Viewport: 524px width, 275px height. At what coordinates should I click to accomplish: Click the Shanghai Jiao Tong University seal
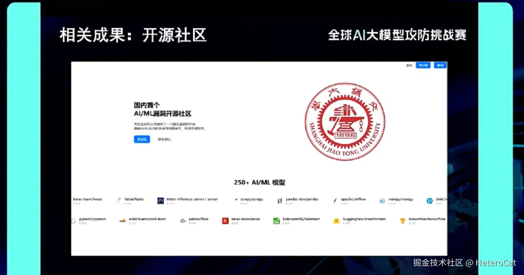pos(345,122)
